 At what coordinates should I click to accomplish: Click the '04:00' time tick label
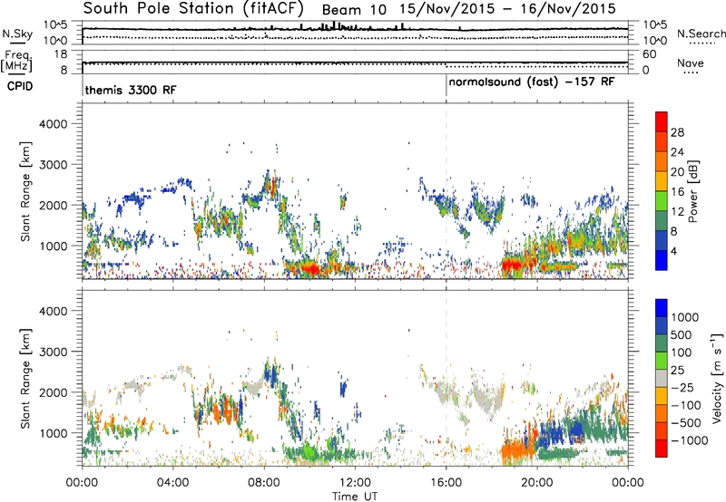click(x=172, y=483)
